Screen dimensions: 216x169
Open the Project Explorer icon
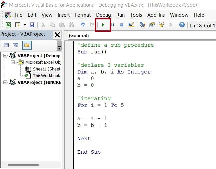tap(143, 25)
